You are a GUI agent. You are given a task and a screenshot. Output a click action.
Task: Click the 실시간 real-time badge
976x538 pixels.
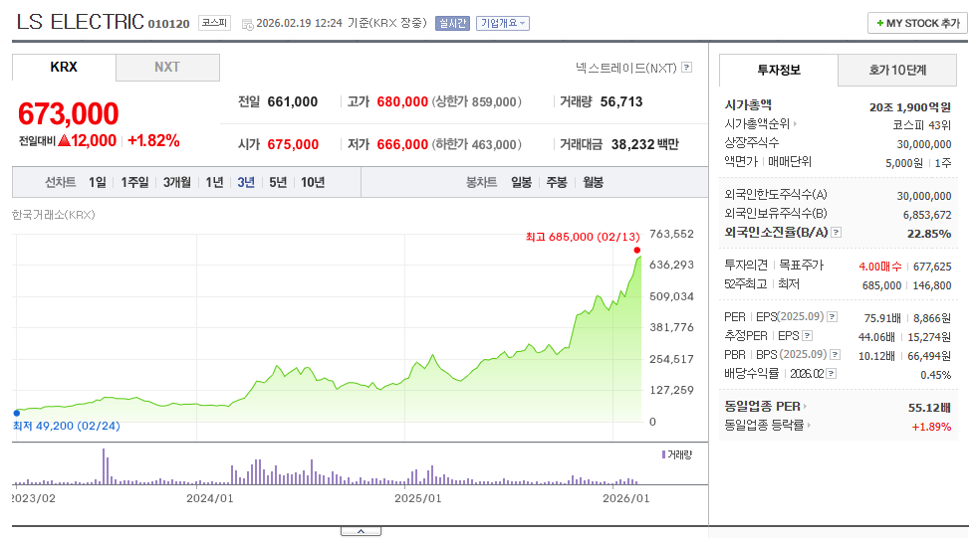click(x=452, y=23)
